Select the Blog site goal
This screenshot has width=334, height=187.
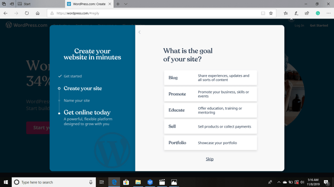coord(210,78)
